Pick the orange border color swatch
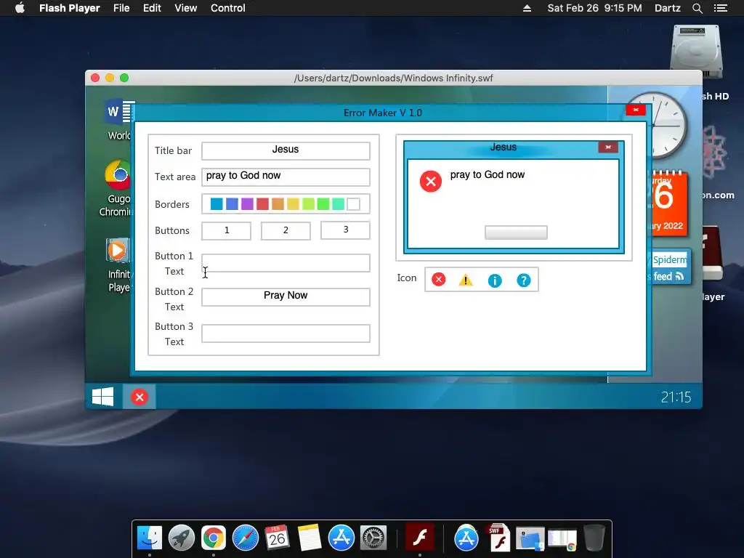744x558 pixels. coord(278,204)
